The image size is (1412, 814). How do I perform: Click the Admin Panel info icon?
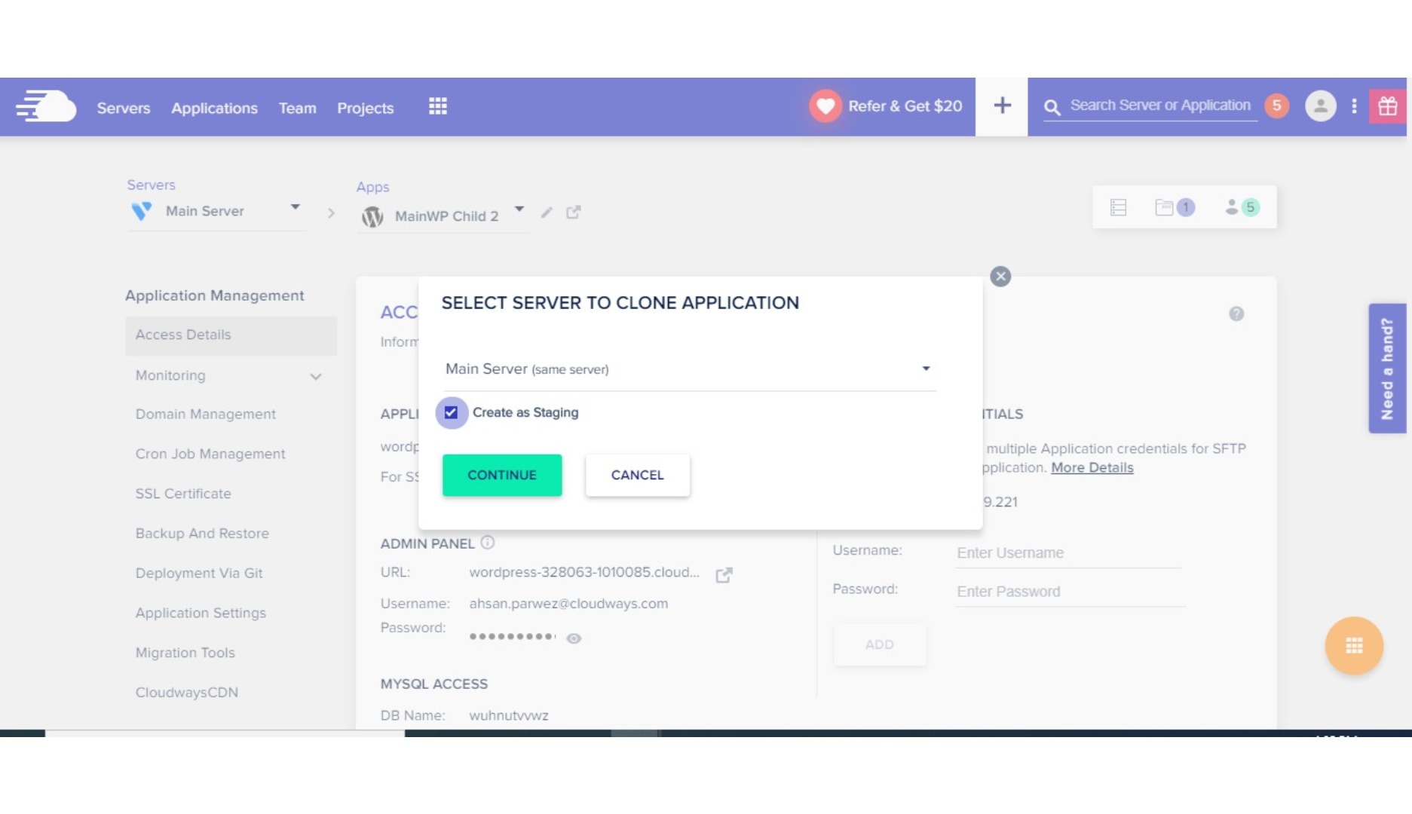point(488,542)
